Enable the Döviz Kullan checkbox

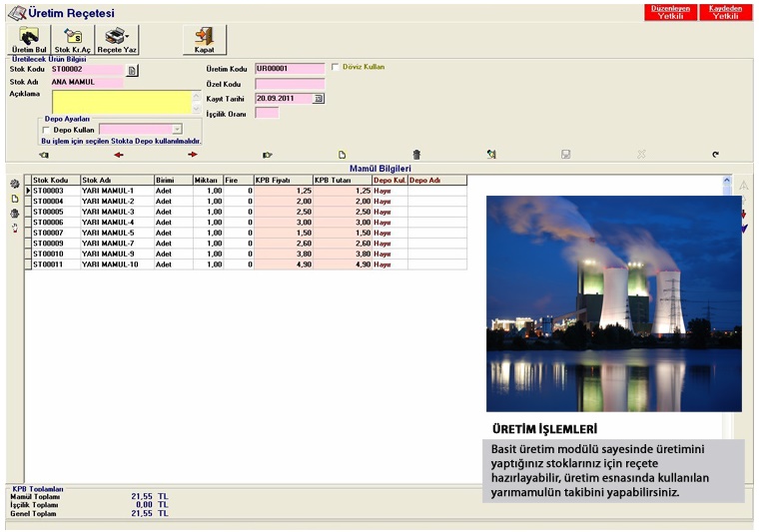tap(335, 67)
